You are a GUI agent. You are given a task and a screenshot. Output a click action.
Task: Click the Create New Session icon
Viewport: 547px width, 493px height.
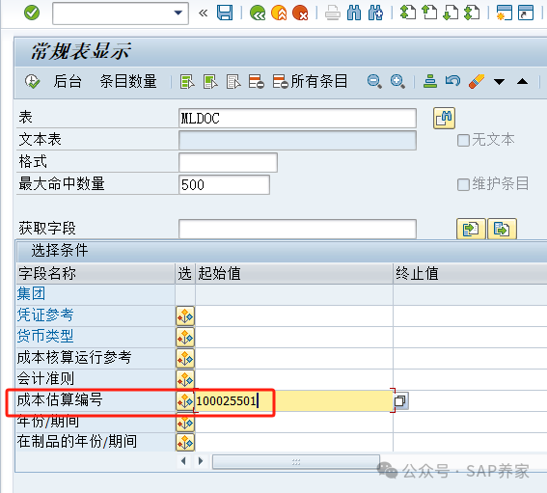click(x=505, y=13)
